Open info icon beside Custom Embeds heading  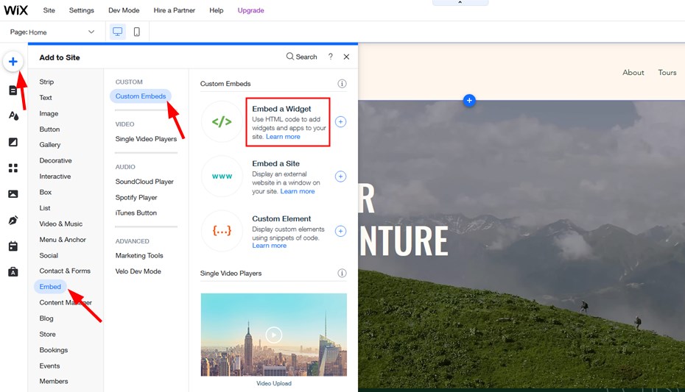click(342, 83)
